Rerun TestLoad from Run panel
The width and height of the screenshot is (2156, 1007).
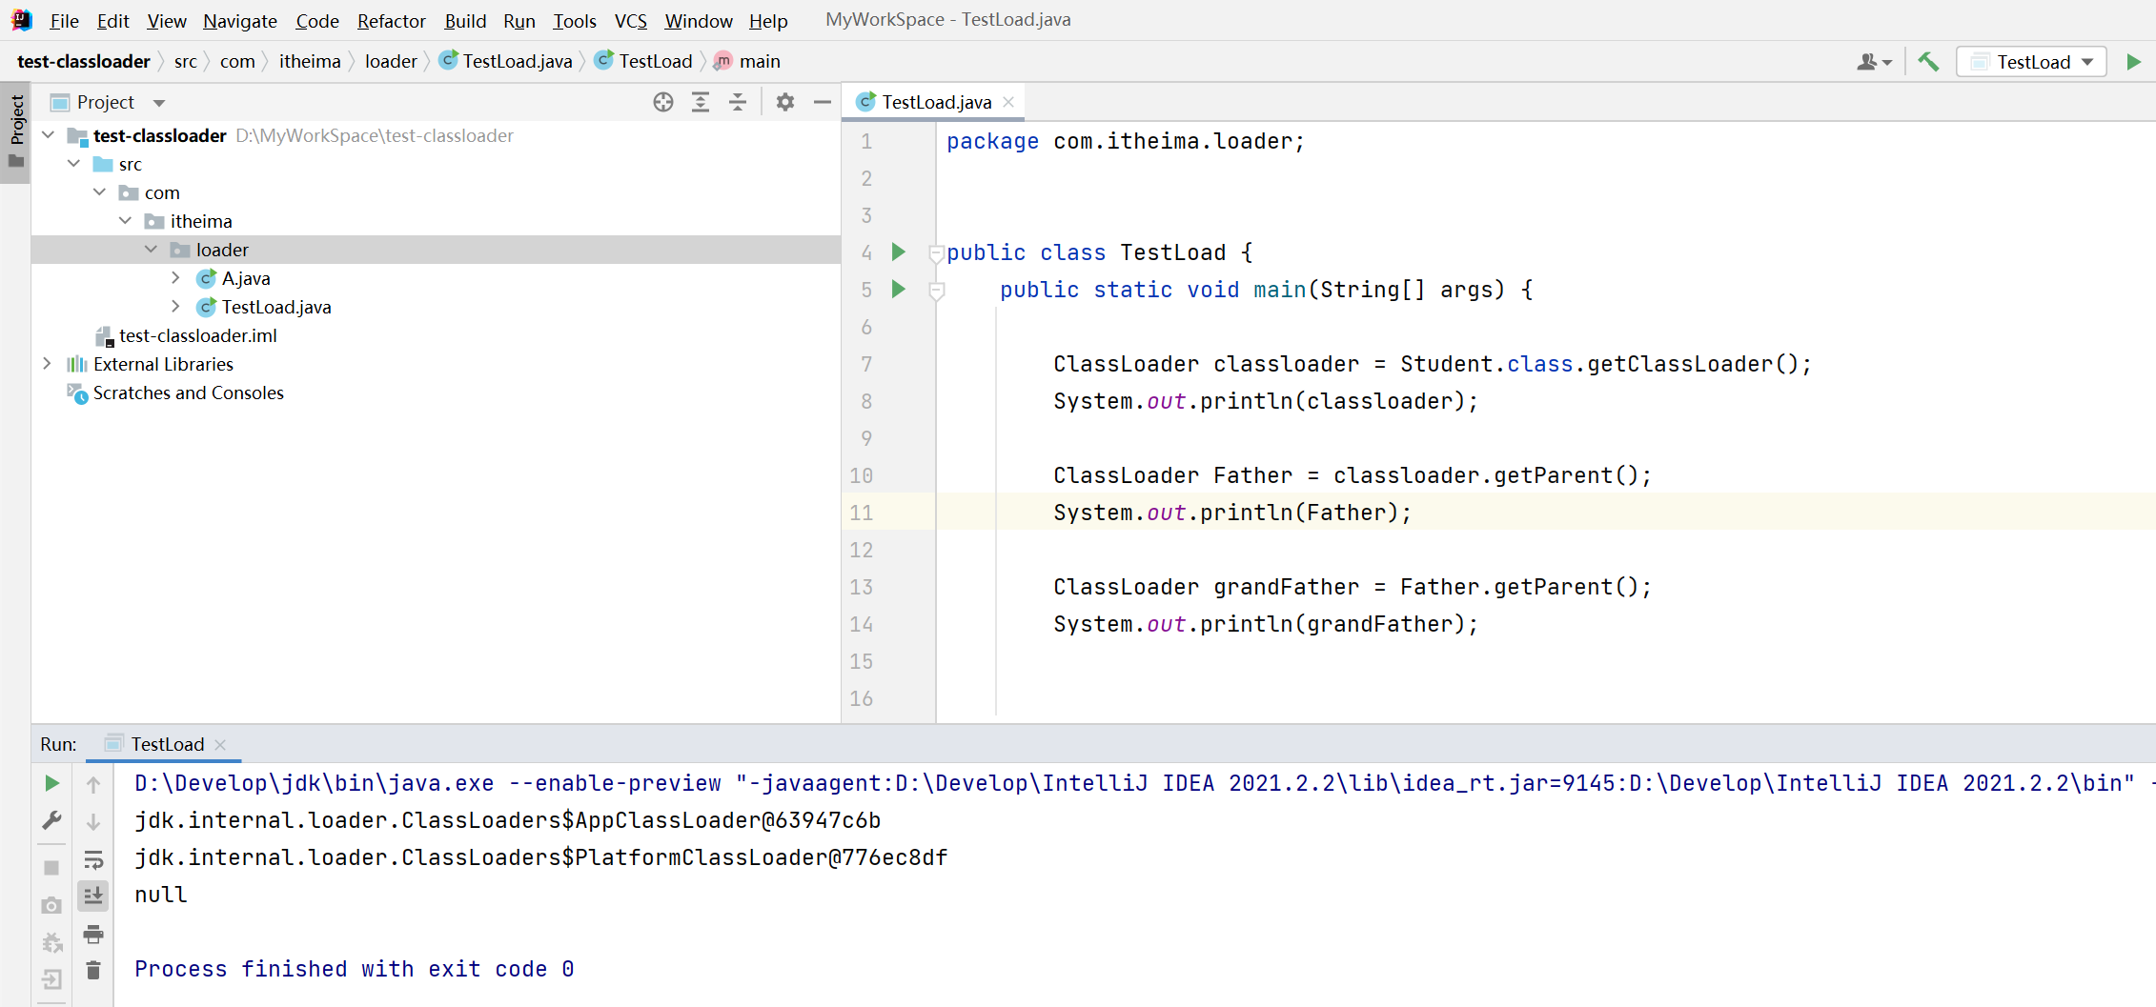52,783
